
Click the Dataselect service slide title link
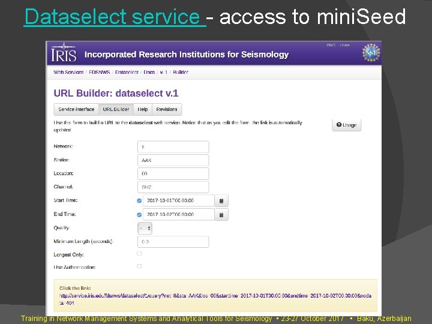click(115, 17)
